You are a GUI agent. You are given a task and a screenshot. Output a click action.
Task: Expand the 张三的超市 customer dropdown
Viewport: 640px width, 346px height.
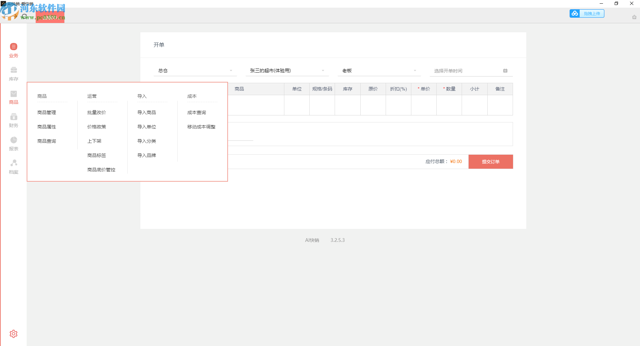pyautogui.click(x=287, y=71)
